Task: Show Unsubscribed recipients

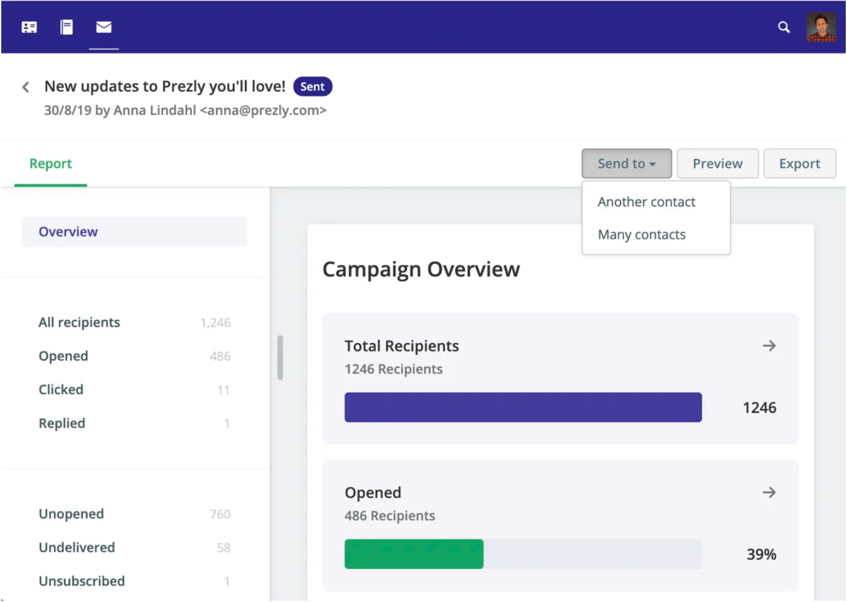Action: pyautogui.click(x=82, y=581)
